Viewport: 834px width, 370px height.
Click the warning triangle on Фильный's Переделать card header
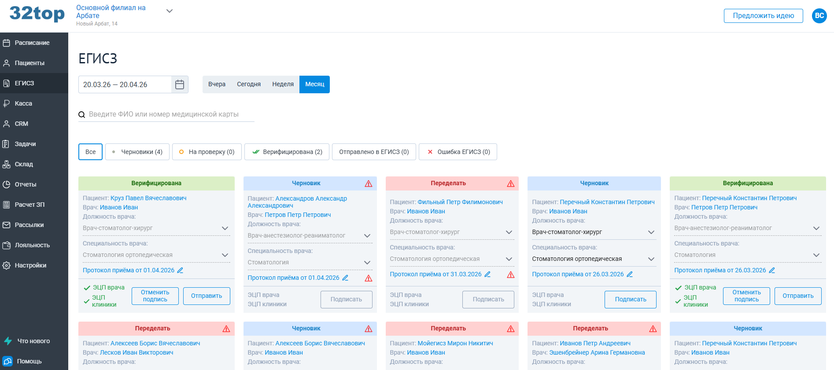click(510, 183)
